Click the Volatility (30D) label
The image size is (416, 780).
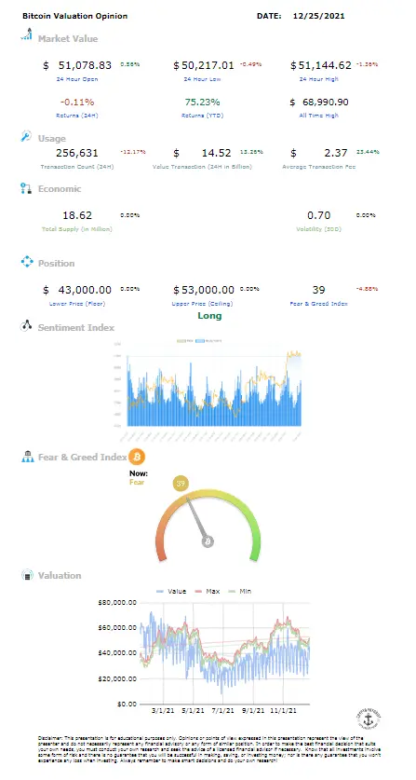pos(318,229)
